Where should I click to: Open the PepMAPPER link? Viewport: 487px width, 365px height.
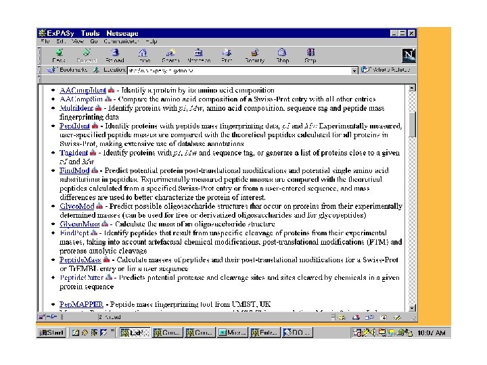tap(81, 304)
